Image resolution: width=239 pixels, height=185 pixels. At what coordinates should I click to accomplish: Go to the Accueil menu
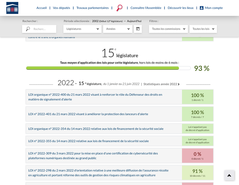coord(42,8)
